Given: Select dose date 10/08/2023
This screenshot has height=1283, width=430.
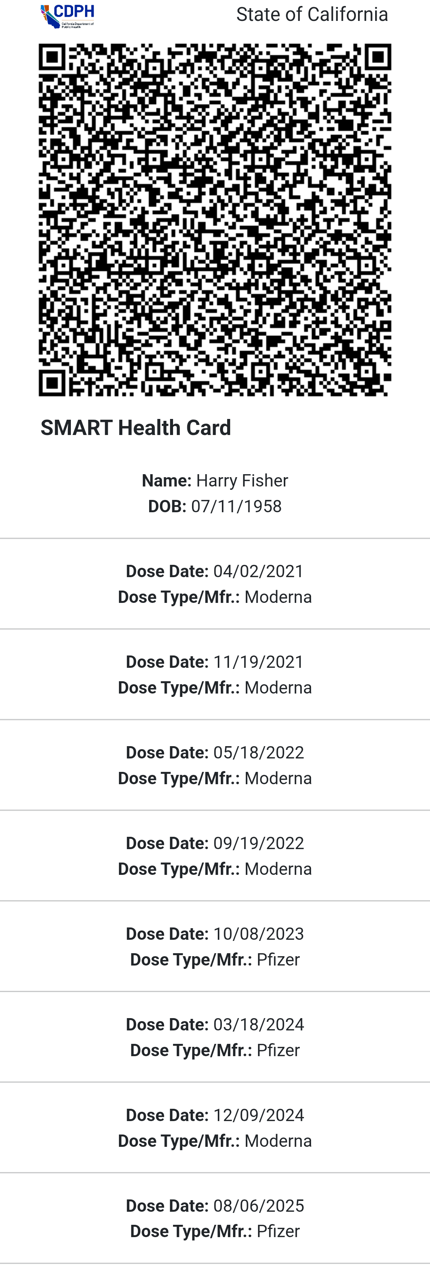Looking at the screenshot, I should (258, 934).
